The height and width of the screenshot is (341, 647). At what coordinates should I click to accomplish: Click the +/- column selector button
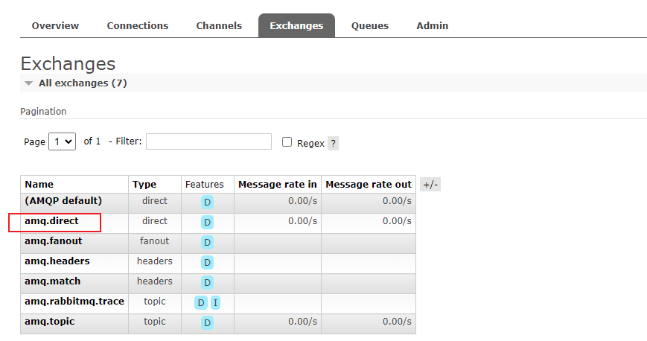(x=430, y=185)
